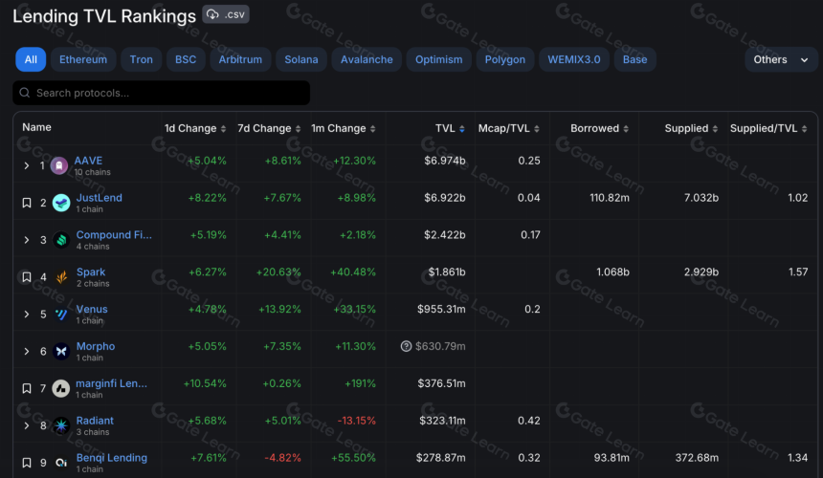Filter lending protocols by Ethereum
823x478 pixels.
pyautogui.click(x=83, y=59)
